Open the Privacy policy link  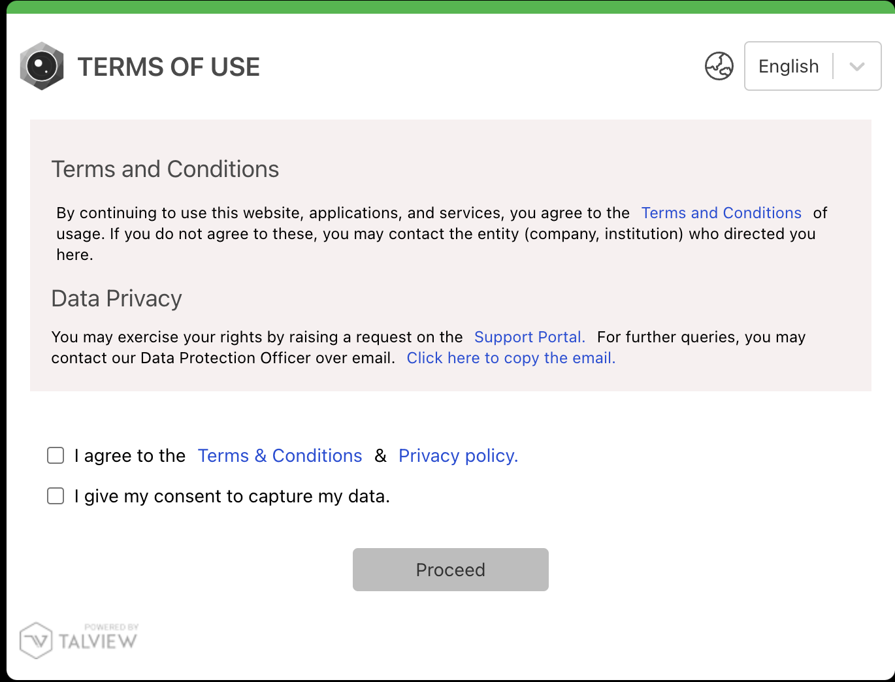tap(458, 456)
